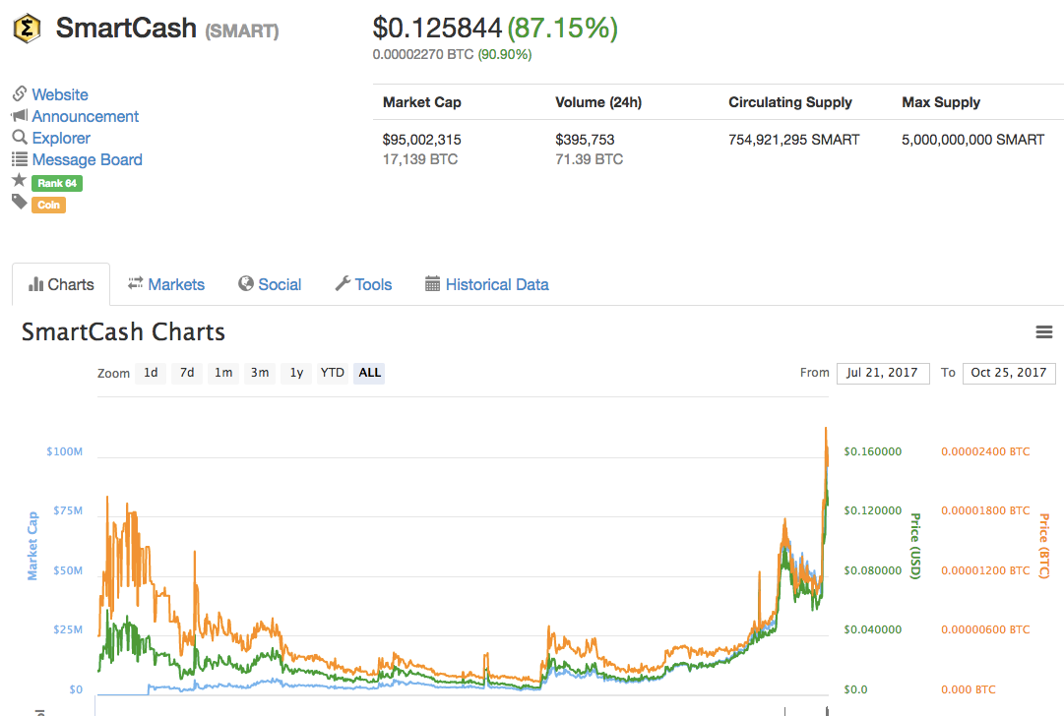Click the 17,139 BTC market cap value

420,159
